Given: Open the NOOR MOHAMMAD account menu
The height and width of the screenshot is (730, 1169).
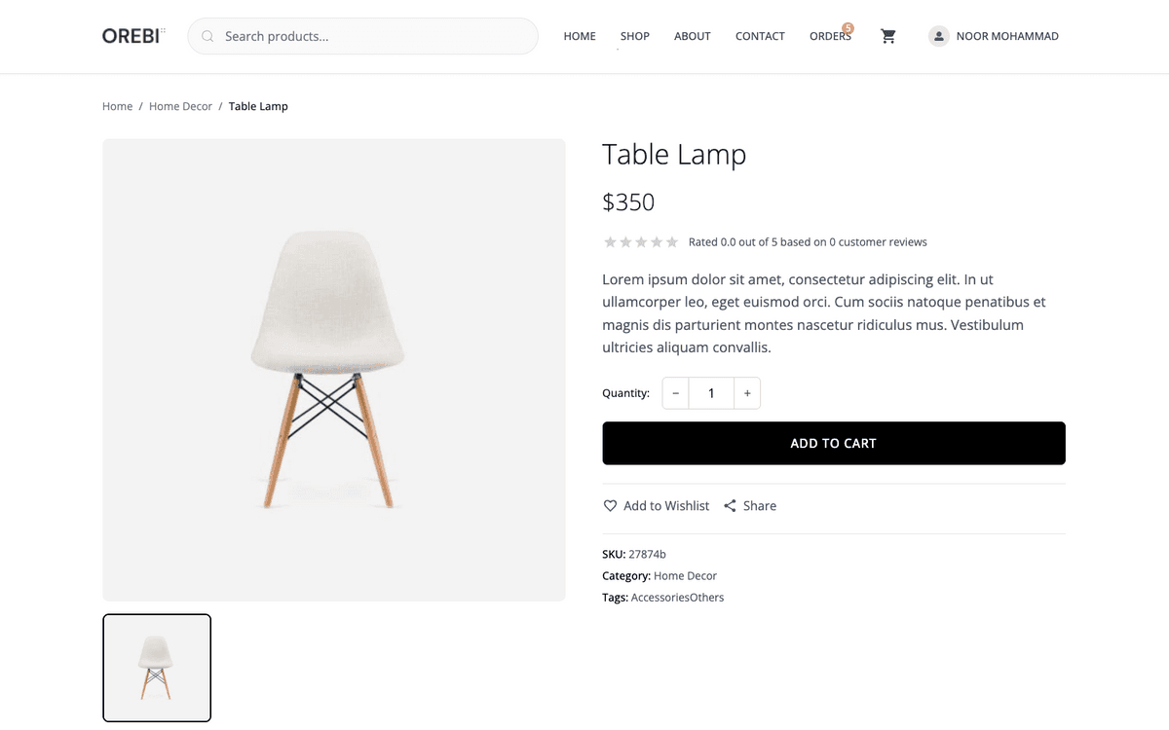Looking at the screenshot, I should click(1007, 36).
